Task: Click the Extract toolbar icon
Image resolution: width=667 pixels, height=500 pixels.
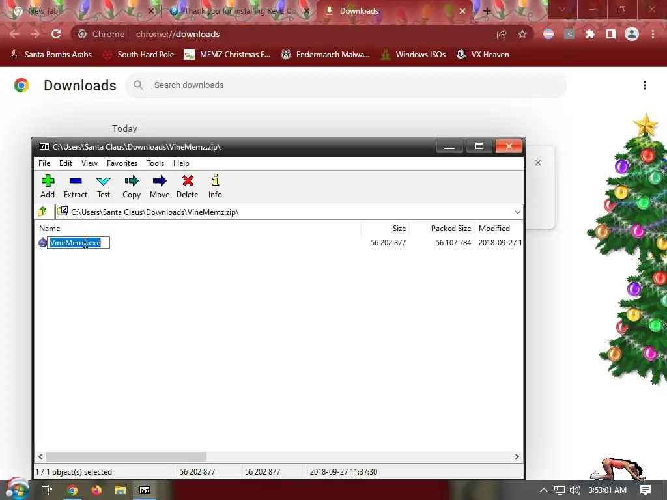Action: (x=76, y=186)
